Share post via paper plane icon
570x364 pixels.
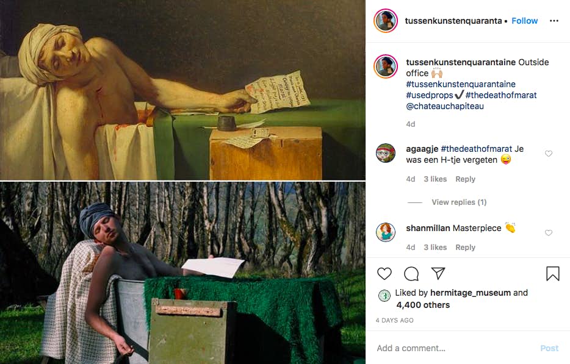coord(438,274)
